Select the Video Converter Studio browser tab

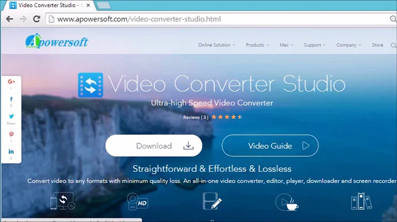(x=49, y=5)
